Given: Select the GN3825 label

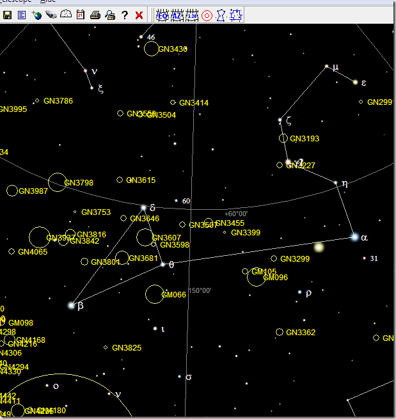Looking at the screenshot, I should (x=127, y=348).
